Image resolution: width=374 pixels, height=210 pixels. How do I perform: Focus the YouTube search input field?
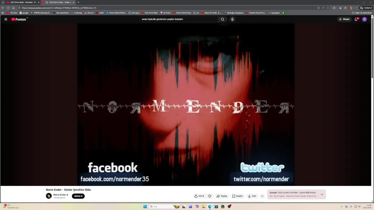pos(179,19)
